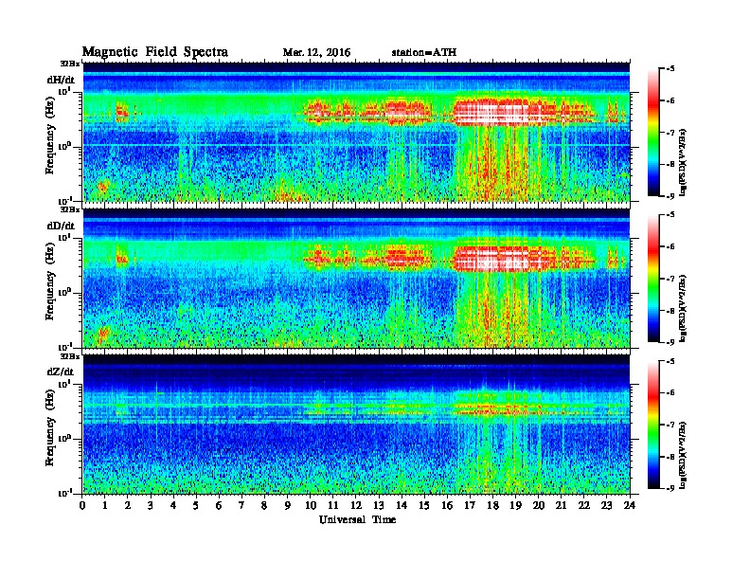This screenshot has width=750, height=580.
Task: Click the dZ/dt panel color bar
Action: click(x=653, y=425)
